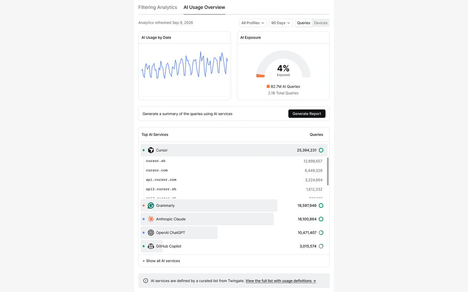The image size is (468, 292).
Task: Click the 82.7M AI Queries label
Action: tap(285, 86)
